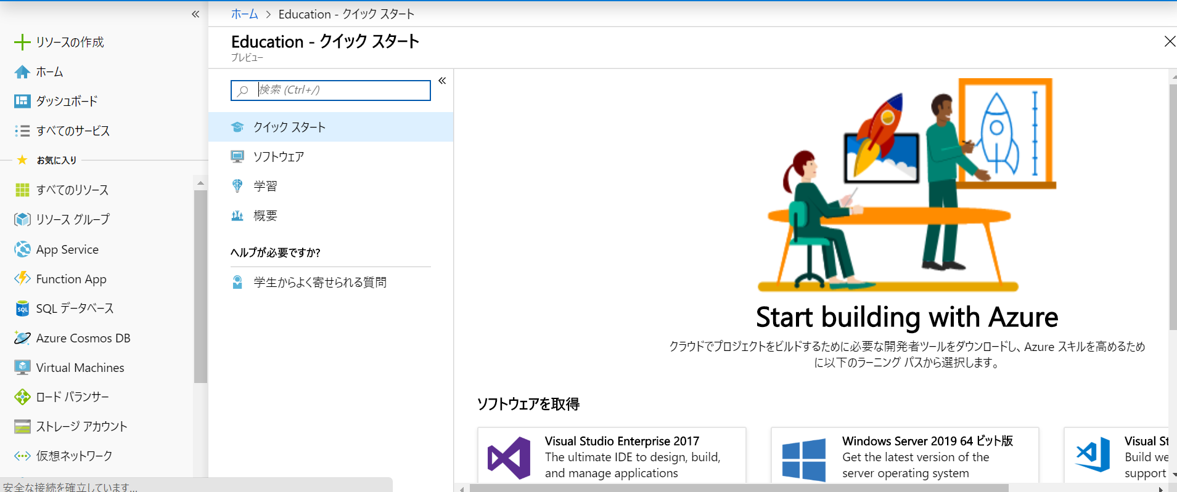This screenshot has height=492, width=1177.
Task: Click the ソフトウェアを取得 section heading
Action: [528, 404]
